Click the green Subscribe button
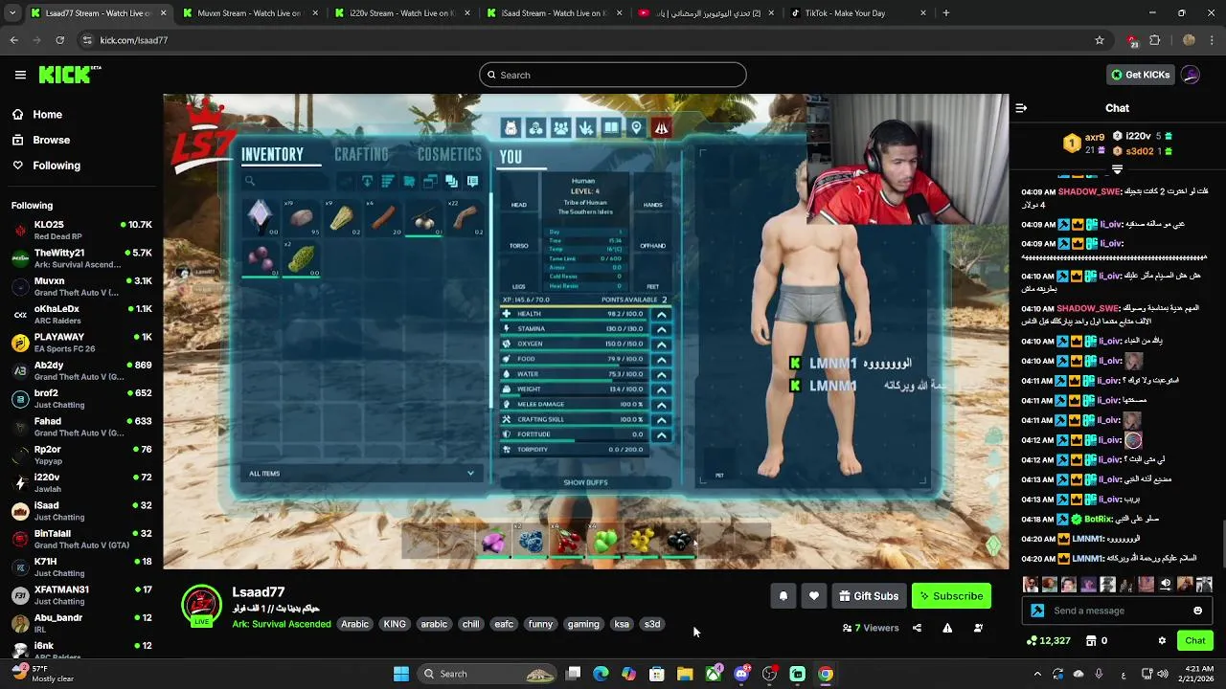The width and height of the screenshot is (1226, 689). point(951,596)
